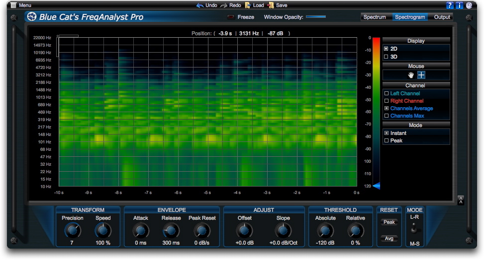The height and width of the screenshot is (260, 484).
Task: Enable 3D display mode
Action: [386, 57]
